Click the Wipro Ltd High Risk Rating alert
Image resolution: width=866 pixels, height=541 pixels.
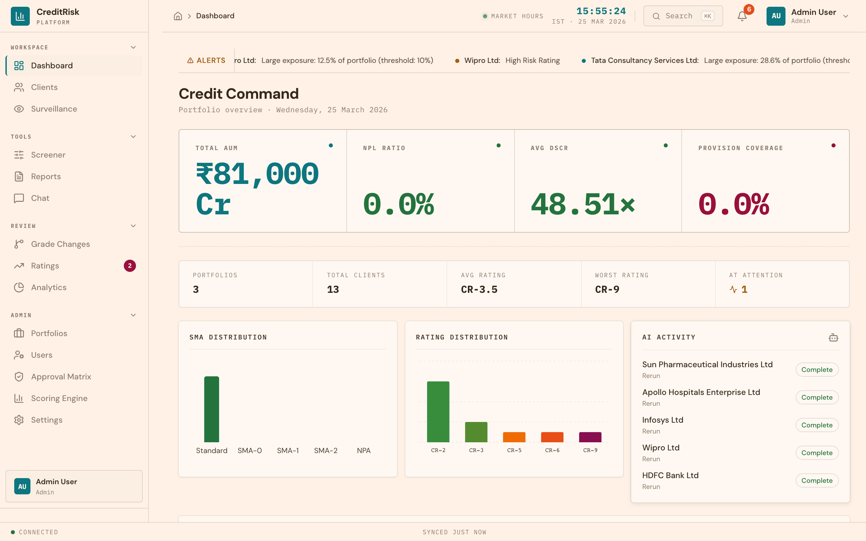508,61
